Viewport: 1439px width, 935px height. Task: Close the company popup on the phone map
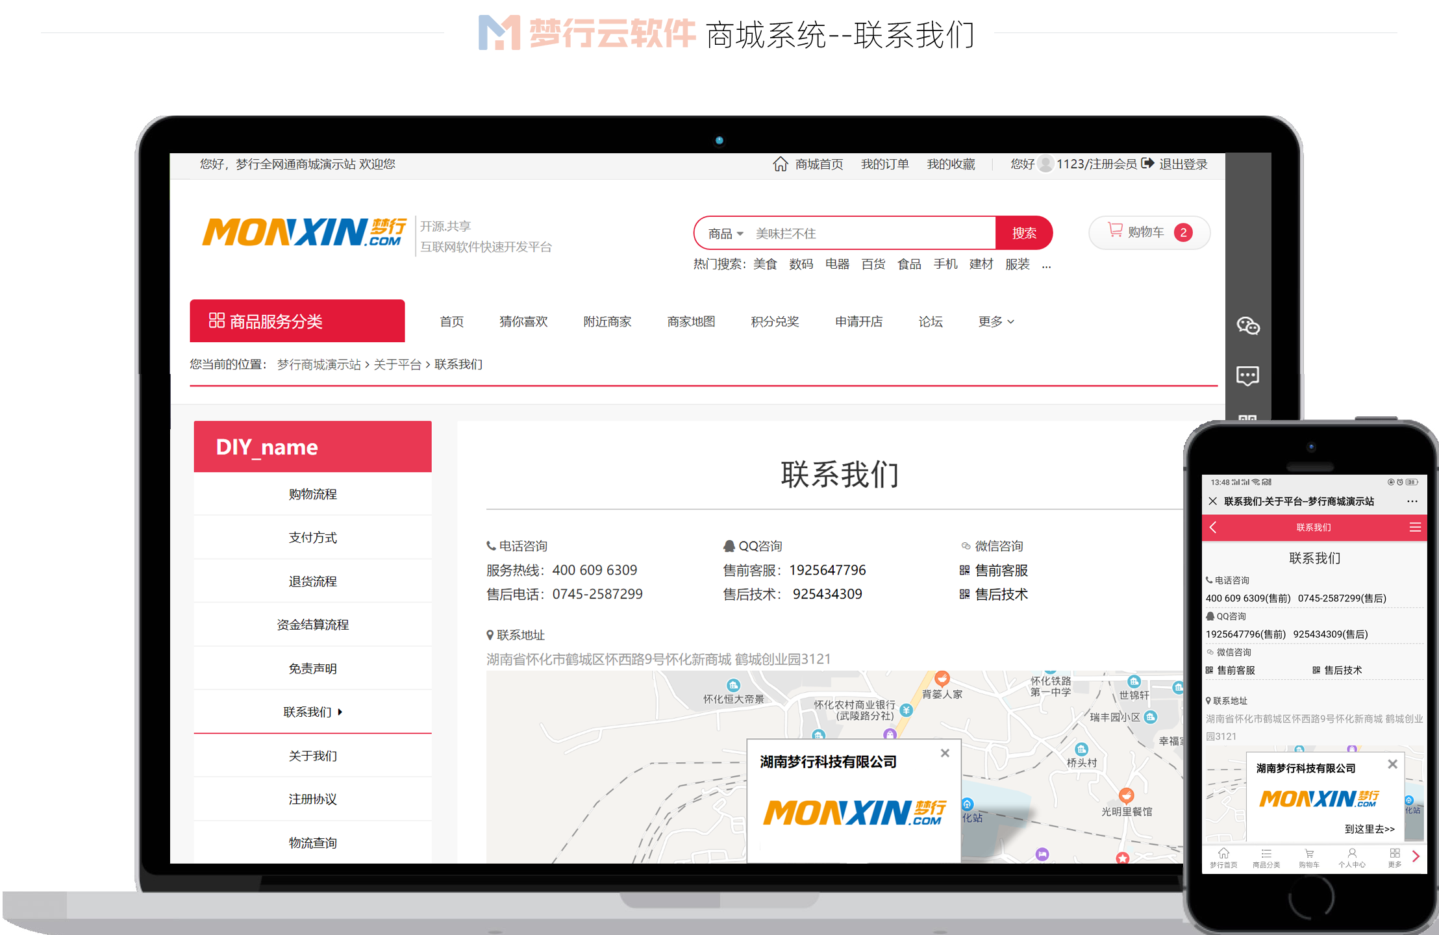[x=1392, y=764]
